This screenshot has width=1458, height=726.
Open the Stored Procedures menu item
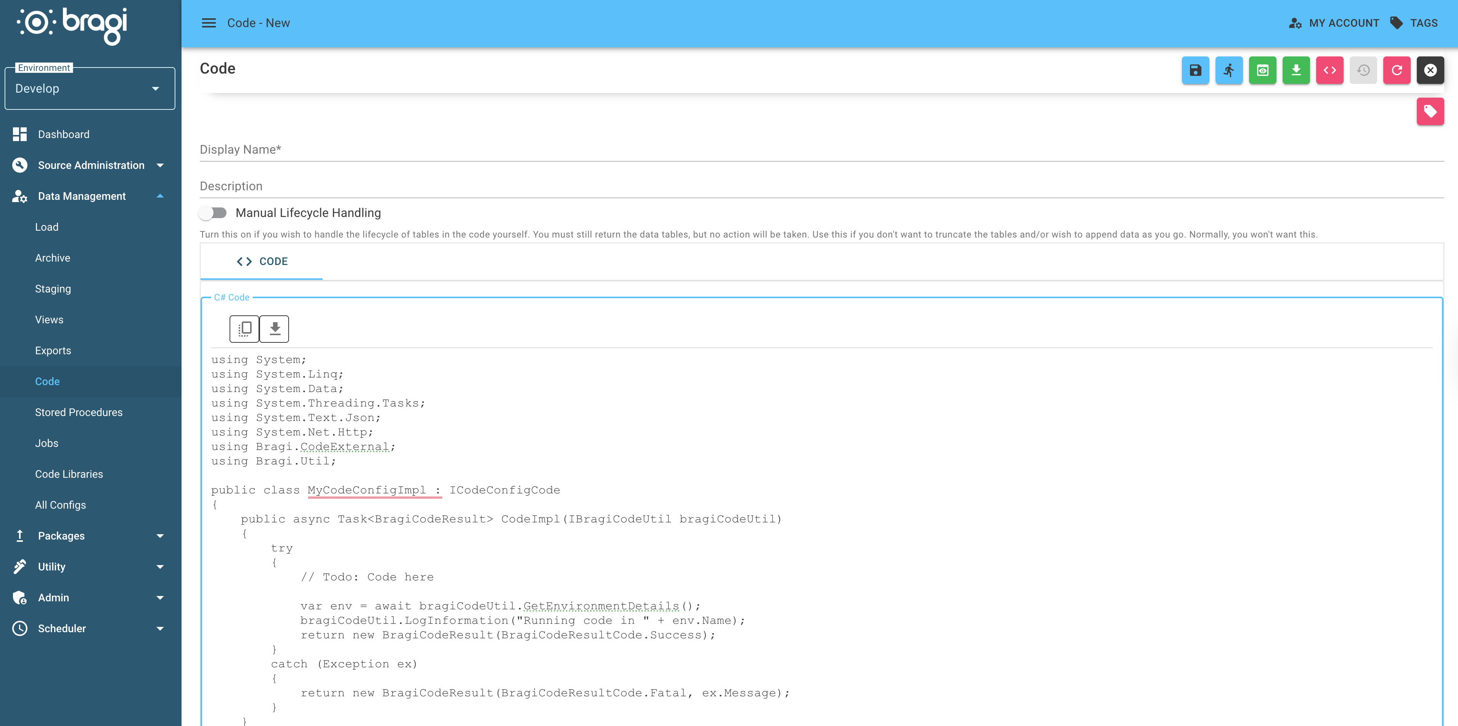click(79, 413)
